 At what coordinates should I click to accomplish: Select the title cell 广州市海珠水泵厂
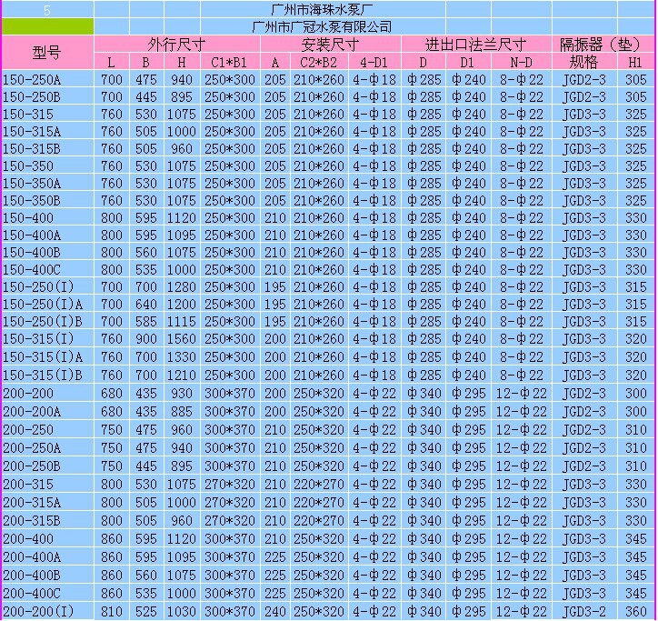(323, 9)
